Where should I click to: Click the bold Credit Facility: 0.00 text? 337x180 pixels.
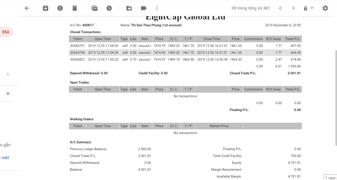pyautogui.click(x=153, y=73)
